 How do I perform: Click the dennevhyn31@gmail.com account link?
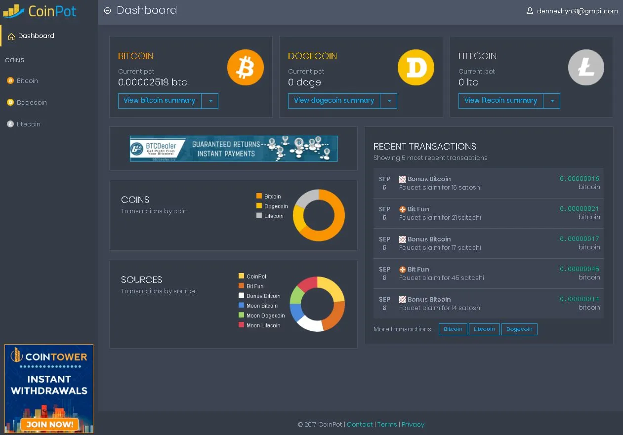coord(577,11)
